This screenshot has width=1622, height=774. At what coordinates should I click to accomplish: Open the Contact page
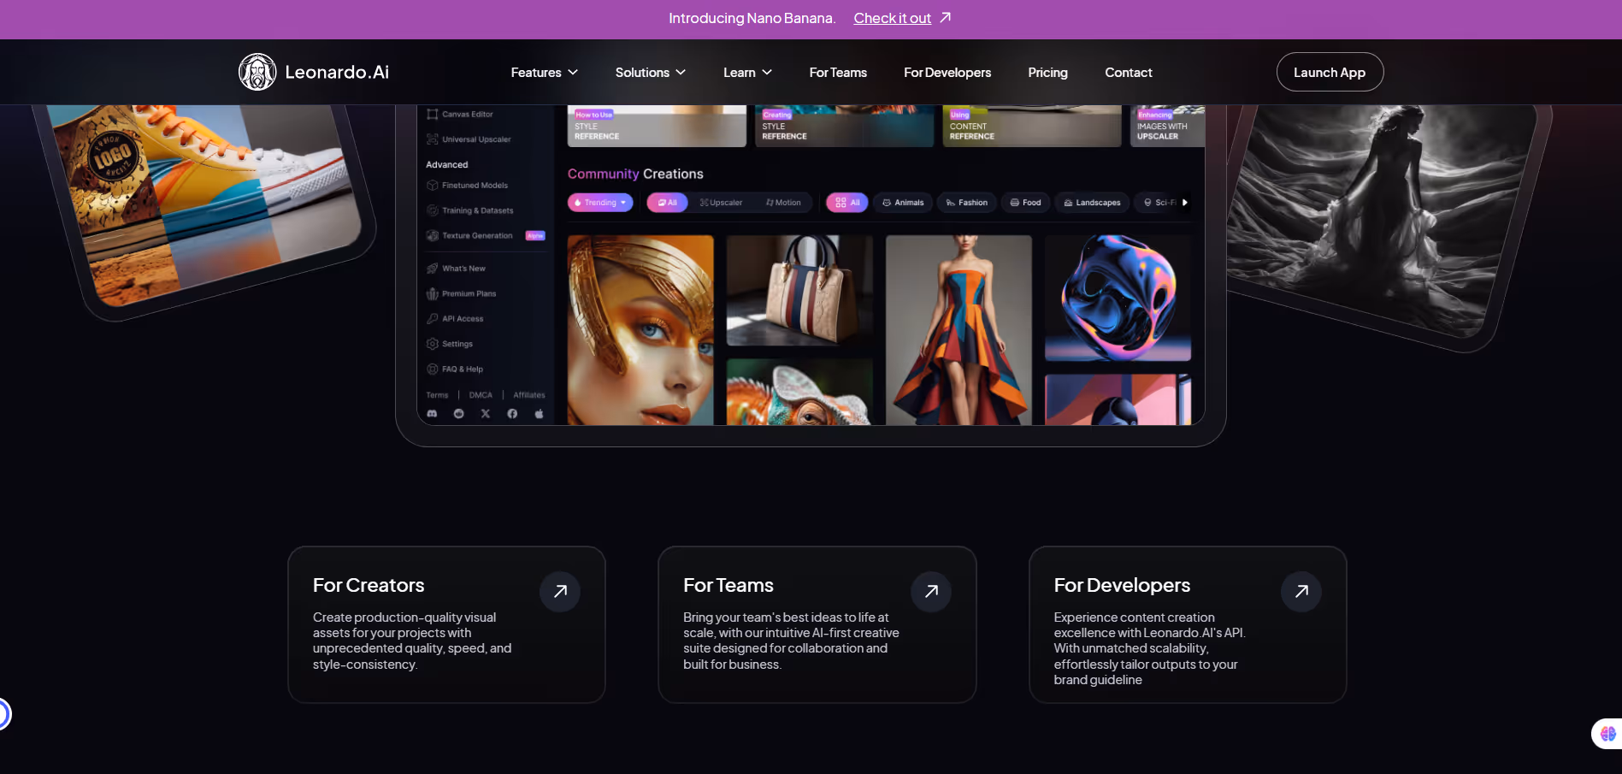coord(1129,73)
